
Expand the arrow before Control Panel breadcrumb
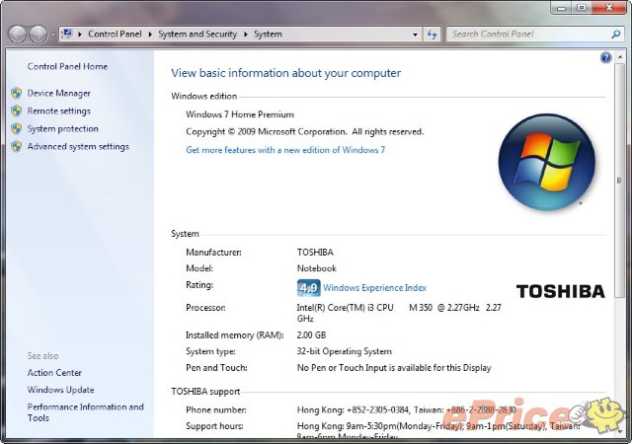[x=80, y=35]
